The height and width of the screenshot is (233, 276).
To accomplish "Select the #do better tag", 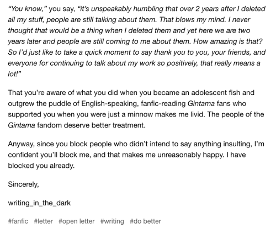I will [145, 221].
